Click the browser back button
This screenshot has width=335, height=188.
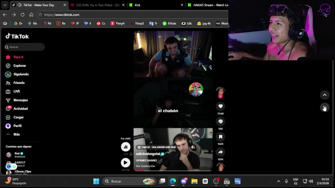click(5, 15)
